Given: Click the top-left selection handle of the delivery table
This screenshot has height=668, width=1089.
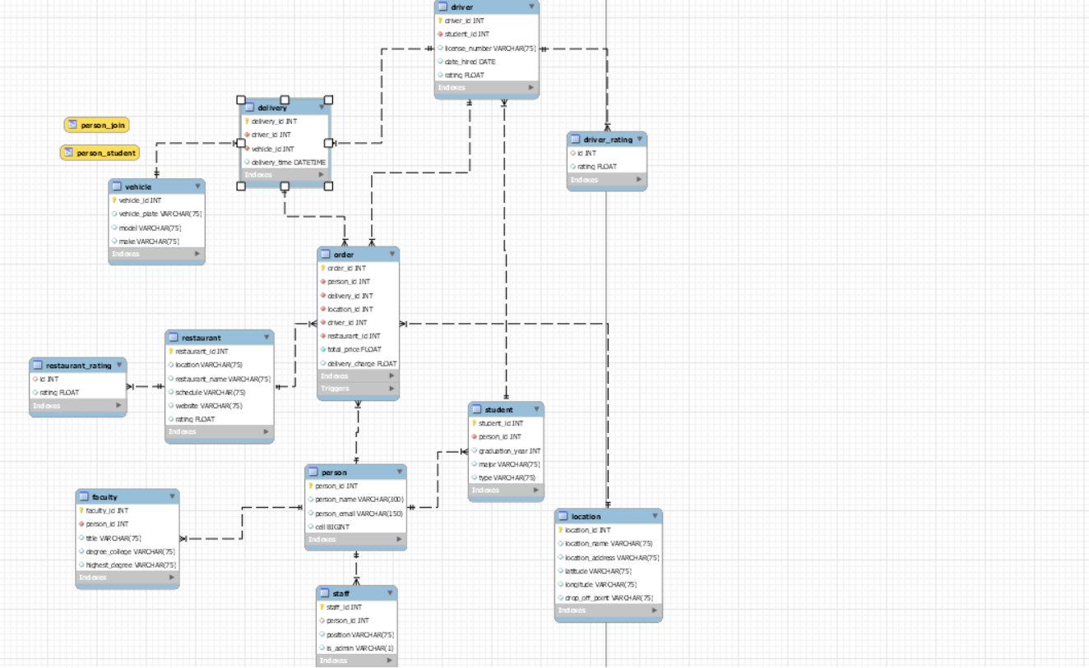Looking at the screenshot, I should pyautogui.click(x=239, y=99).
